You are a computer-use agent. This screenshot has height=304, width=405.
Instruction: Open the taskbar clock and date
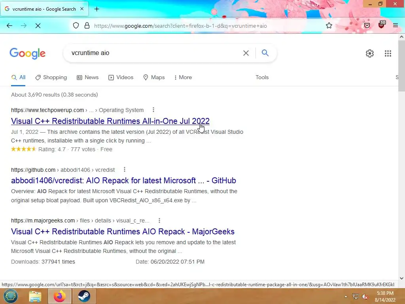coord(385,296)
